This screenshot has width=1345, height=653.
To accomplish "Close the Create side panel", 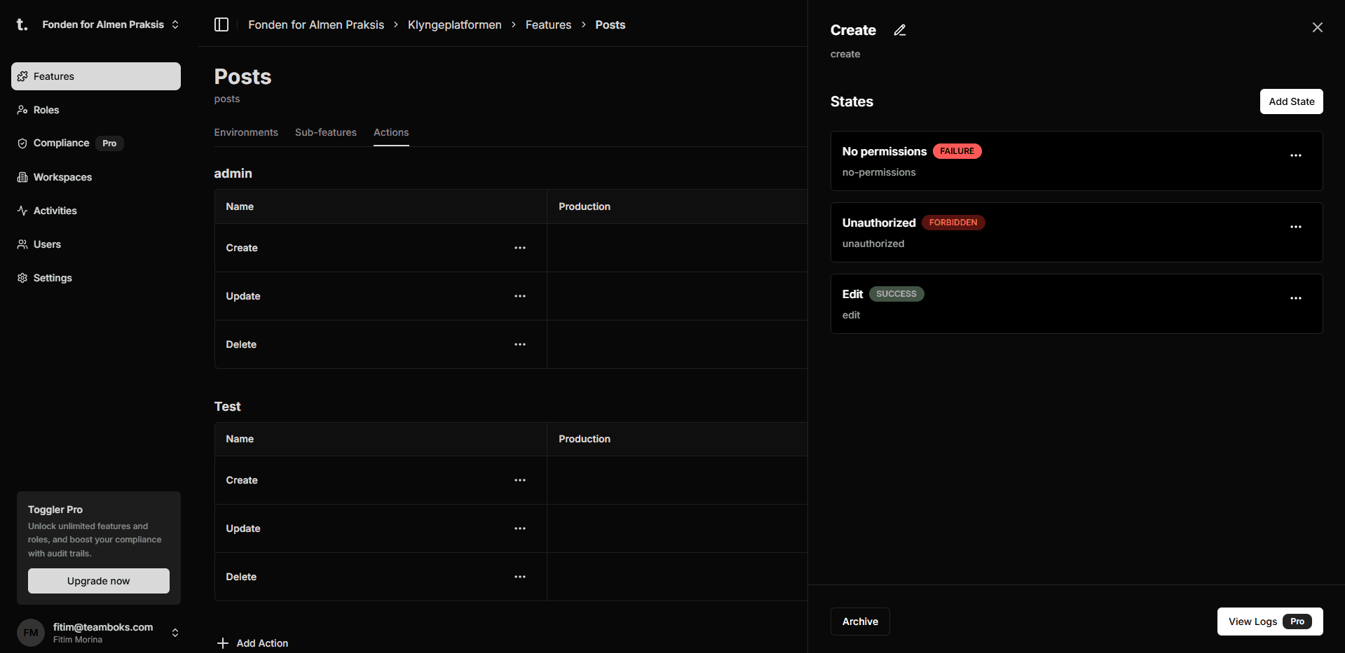I will coord(1317,27).
